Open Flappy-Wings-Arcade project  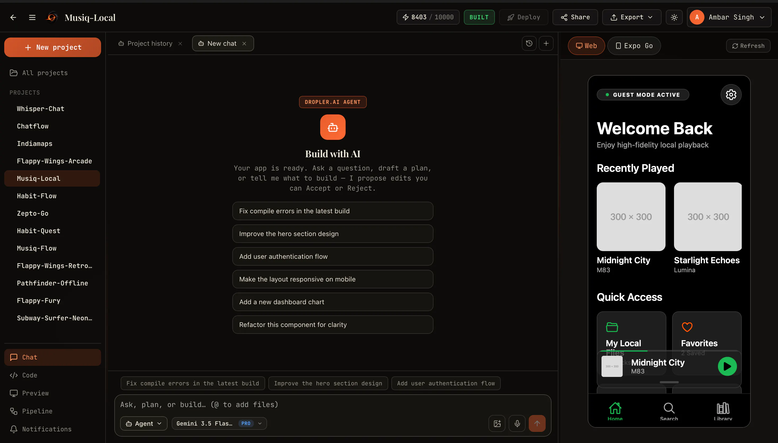coord(52,161)
